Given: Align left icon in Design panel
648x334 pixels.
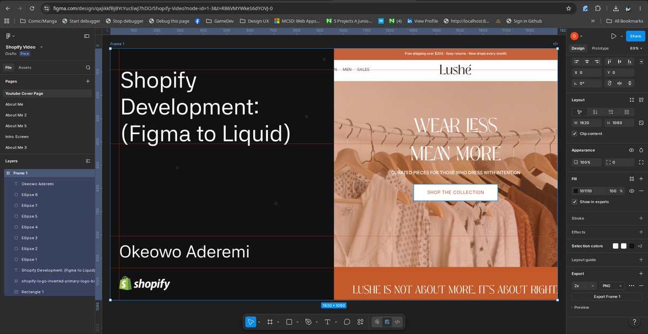Looking at the screenshot, I should tap(577, 62).
